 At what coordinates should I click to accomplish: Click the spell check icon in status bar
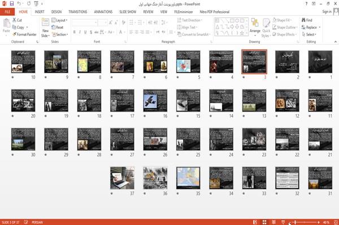click(x=26, y=222)
